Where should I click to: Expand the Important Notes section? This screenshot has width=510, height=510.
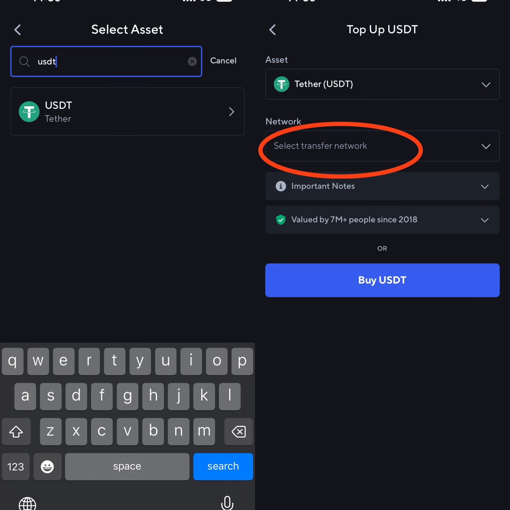(x=382, y=186)
